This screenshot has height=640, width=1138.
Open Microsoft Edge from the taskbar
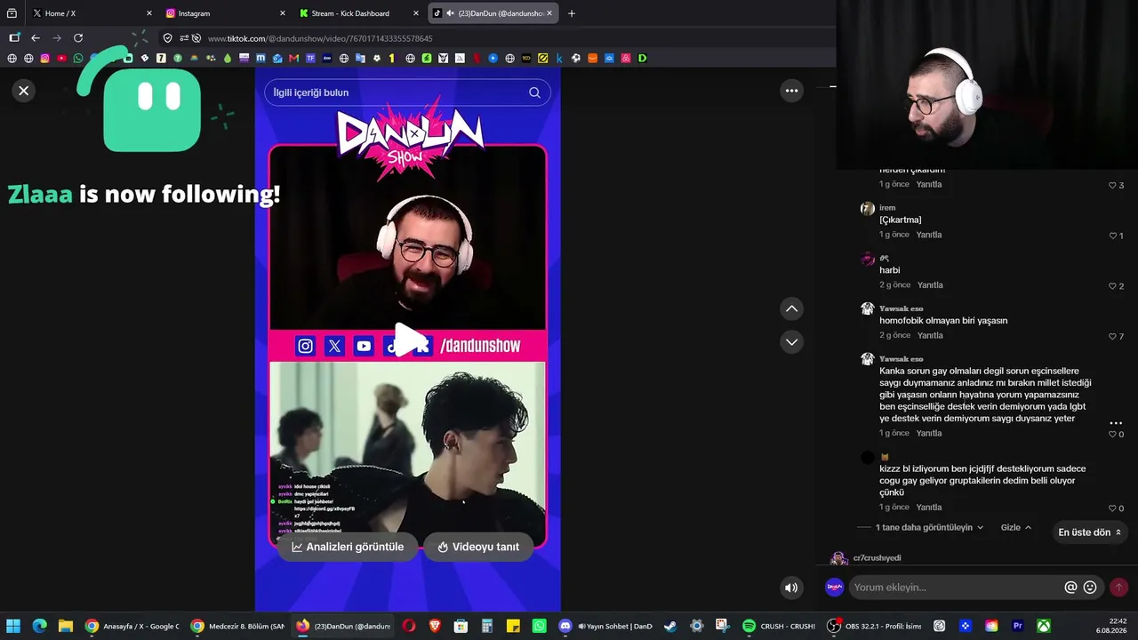coord(39,626)
